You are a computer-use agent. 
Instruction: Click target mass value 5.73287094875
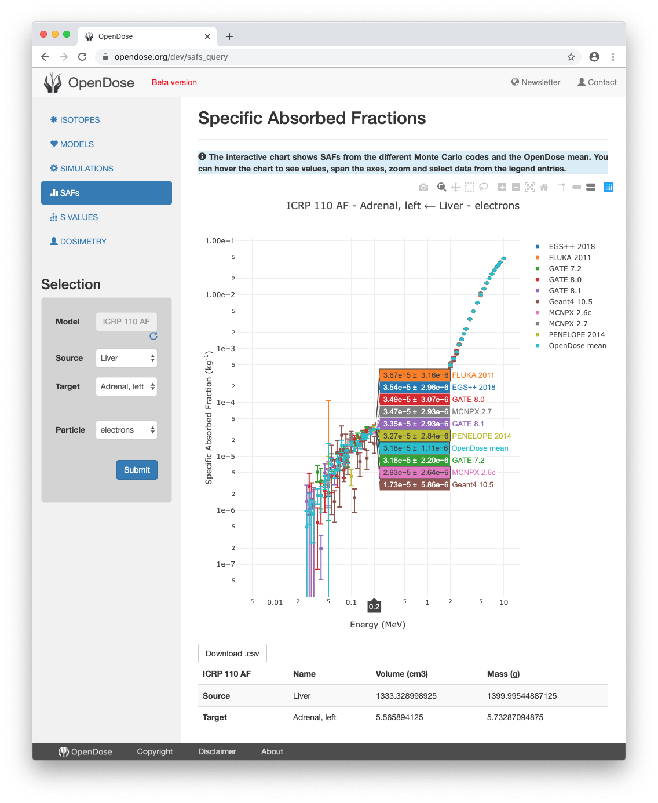point(515,717)
